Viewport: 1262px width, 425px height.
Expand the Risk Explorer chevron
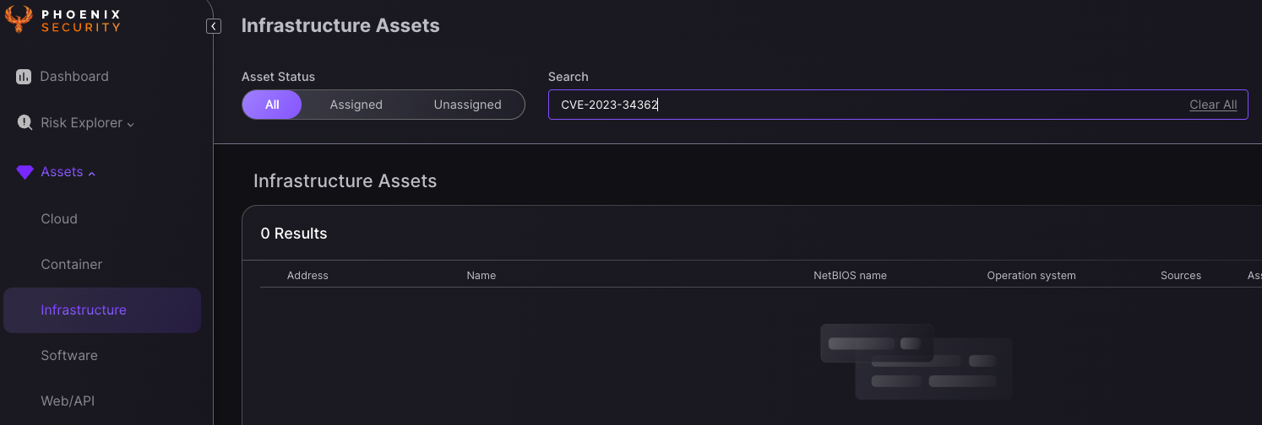click(131, 125)
